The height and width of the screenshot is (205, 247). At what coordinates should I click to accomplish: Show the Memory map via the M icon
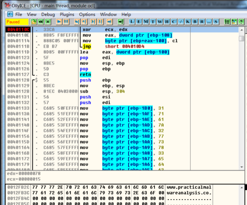(x=146, y=21)
